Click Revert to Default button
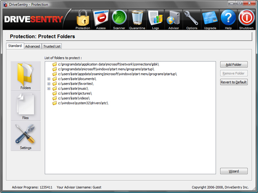The height and width of the screenshot is (193, 258). point(234,82)
